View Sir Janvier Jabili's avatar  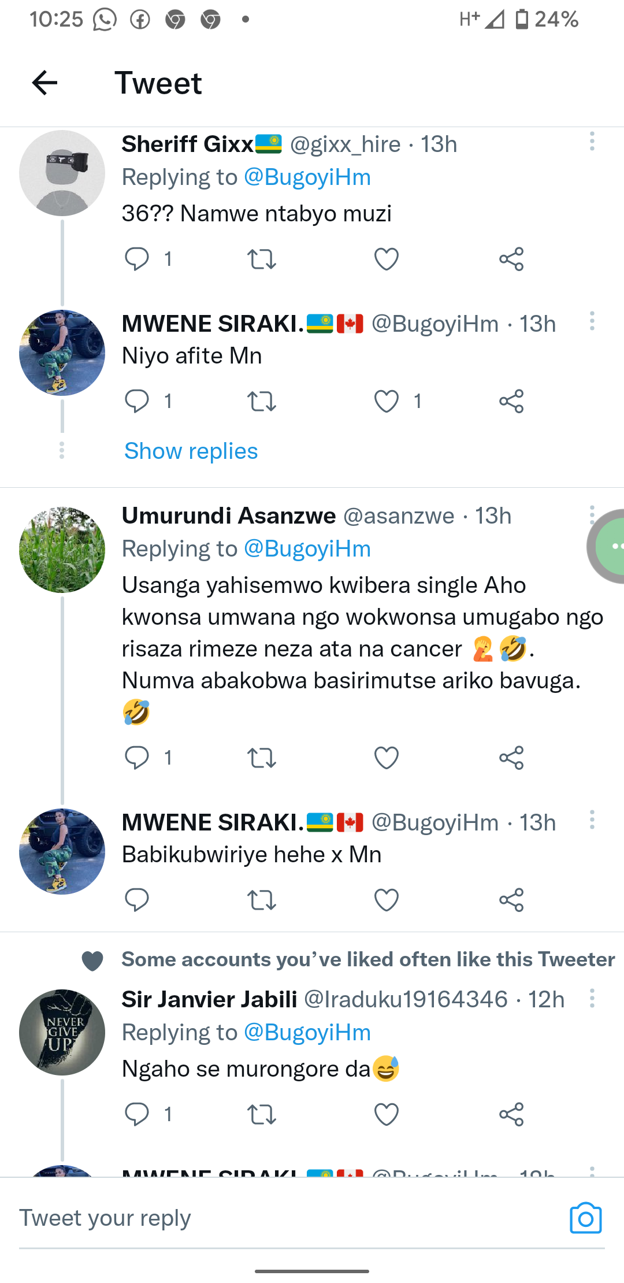[x=62, y=1032]
